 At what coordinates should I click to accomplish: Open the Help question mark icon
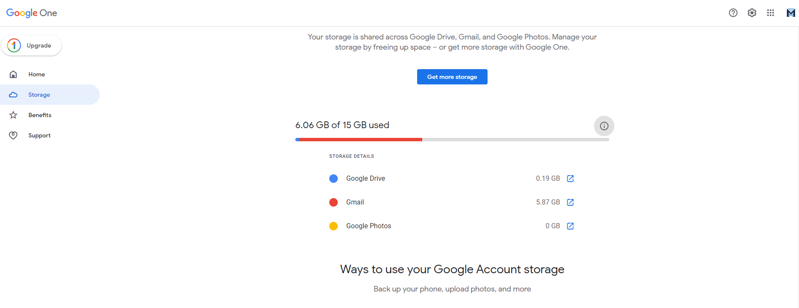(x=733, y=13)
